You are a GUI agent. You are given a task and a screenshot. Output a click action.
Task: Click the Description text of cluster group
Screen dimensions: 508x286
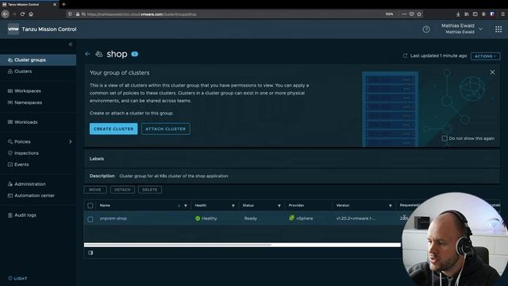pos(174,176)
